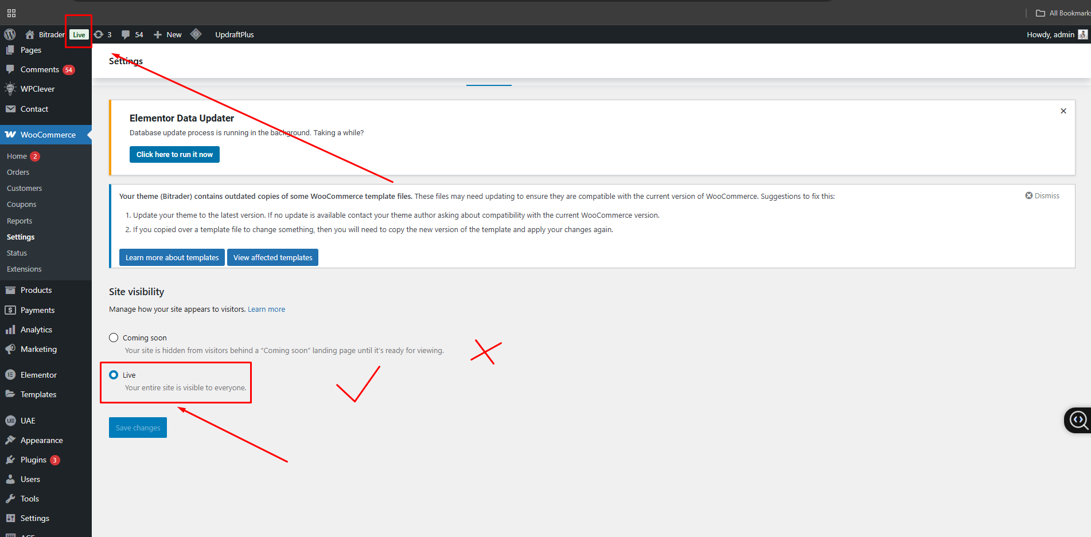Click the WordPress logo in admin bar
Image resolution: width=1091 pixels, height=537 pixels.
coord(10,34)
